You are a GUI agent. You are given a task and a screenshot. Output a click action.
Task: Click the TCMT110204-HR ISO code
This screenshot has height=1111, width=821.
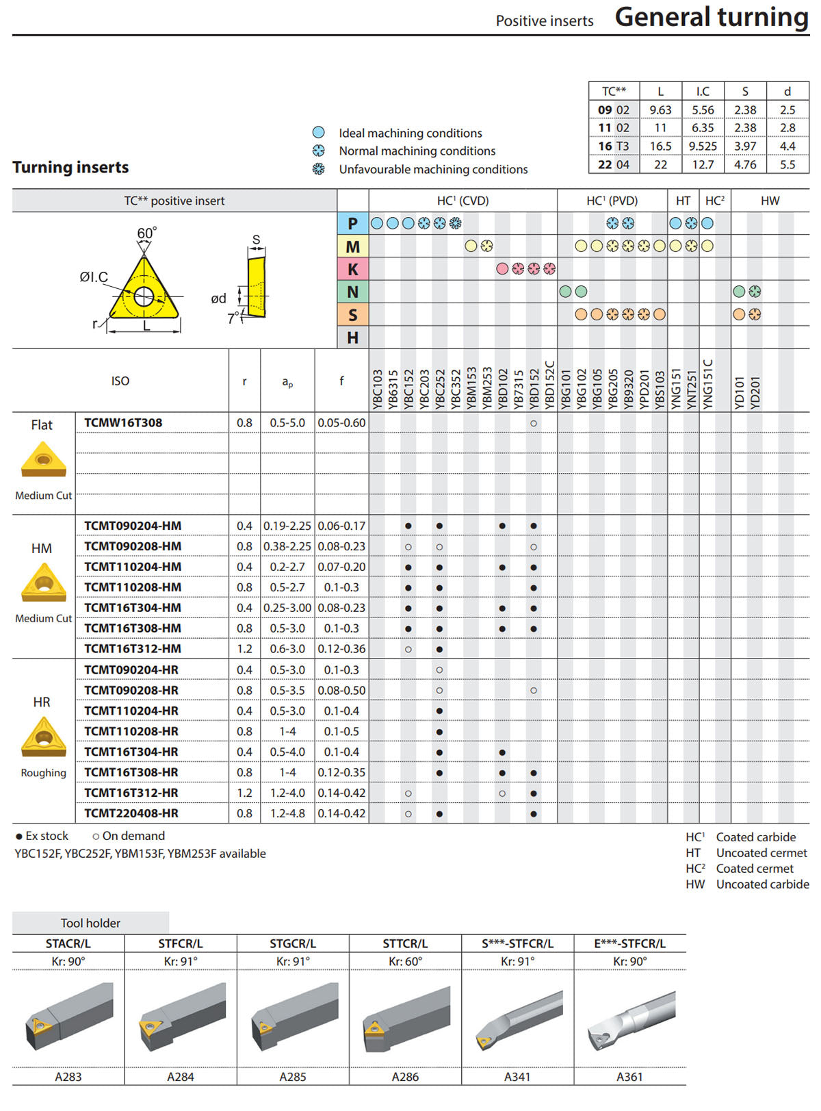coord(131,711)
